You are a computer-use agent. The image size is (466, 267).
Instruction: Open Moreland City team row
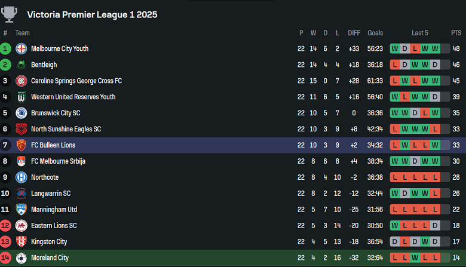pyautogui.click(x=50, y=258)
